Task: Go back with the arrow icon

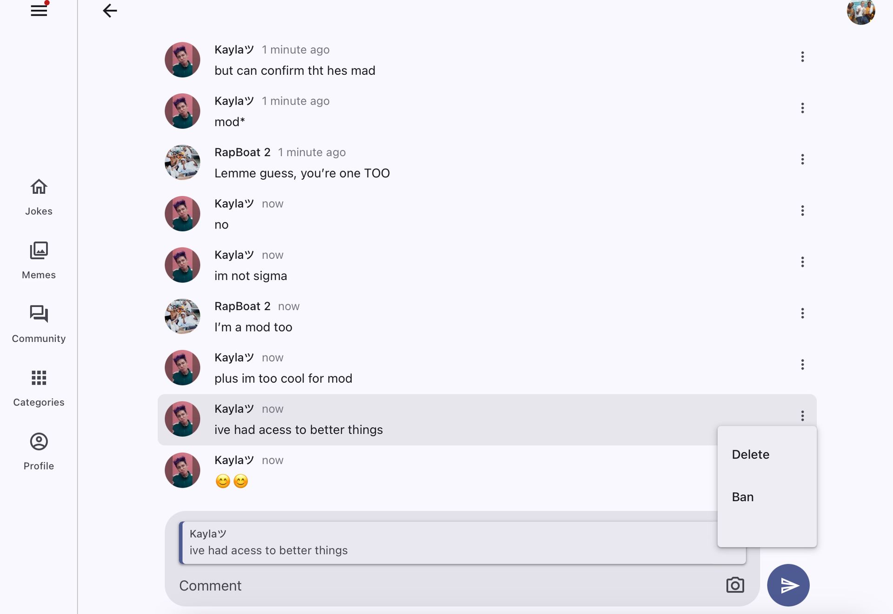Action: (x=110, y=11)
